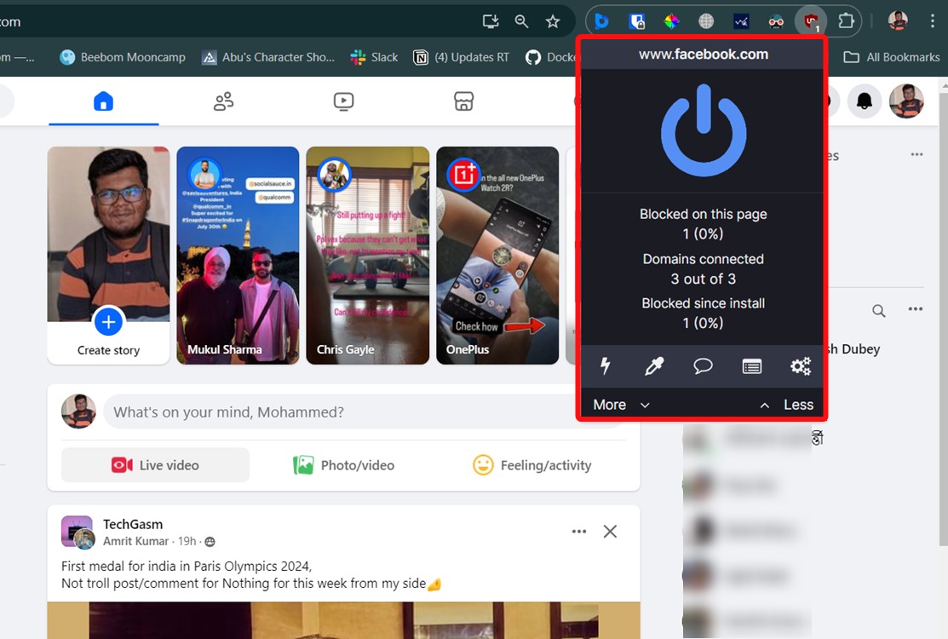Open element picker eyedropper icon
The width and height of the screenshot is (948, 639).
(653, 366)
